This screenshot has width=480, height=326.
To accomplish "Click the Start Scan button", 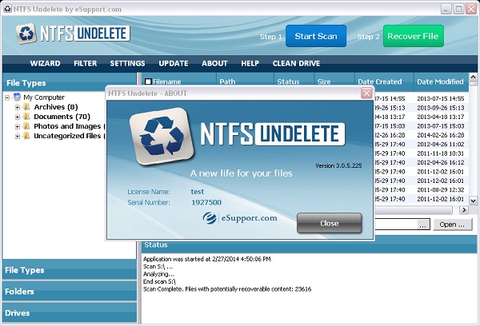I will click(x=316, y=36).
